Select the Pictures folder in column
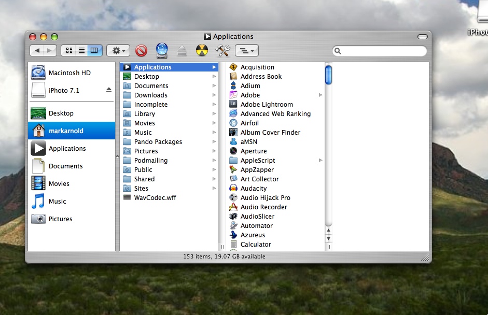Viewport: 488px width, 315px height. (x=169, y=151)
